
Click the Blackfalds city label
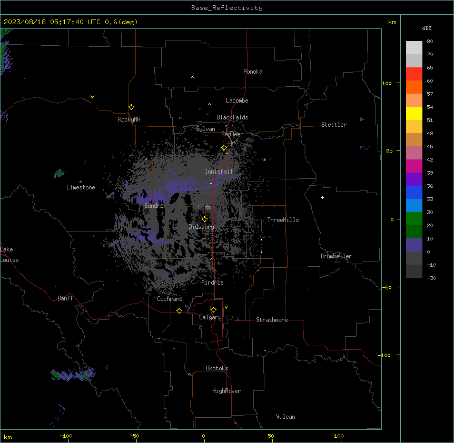[x=232, y=117]
